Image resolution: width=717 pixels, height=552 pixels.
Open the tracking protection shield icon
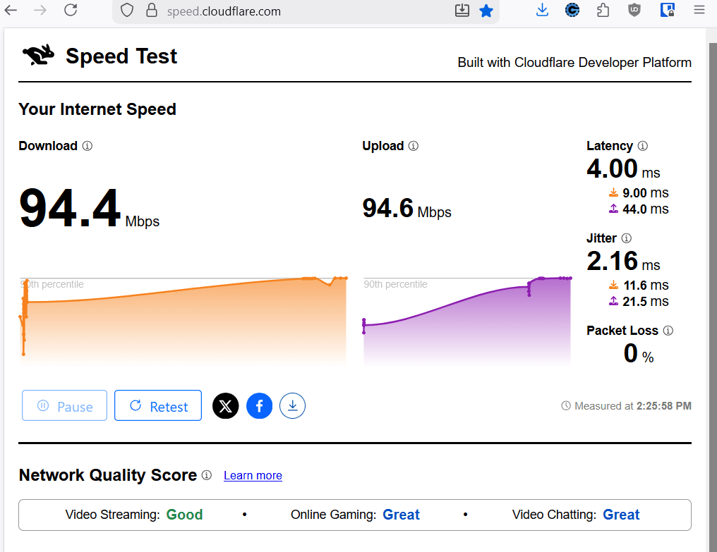tap(126, 11)
